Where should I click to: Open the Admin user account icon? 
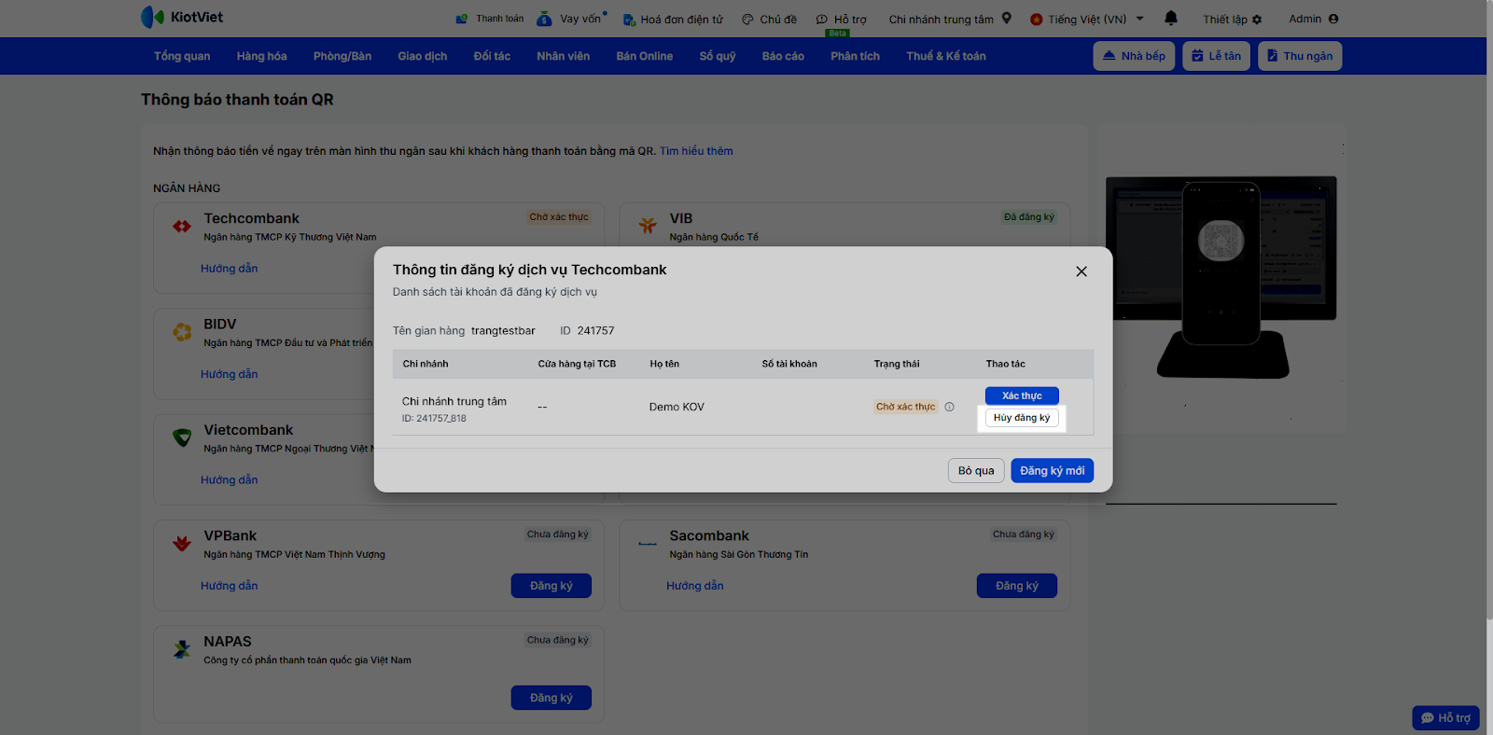[x=1333, y=19]
